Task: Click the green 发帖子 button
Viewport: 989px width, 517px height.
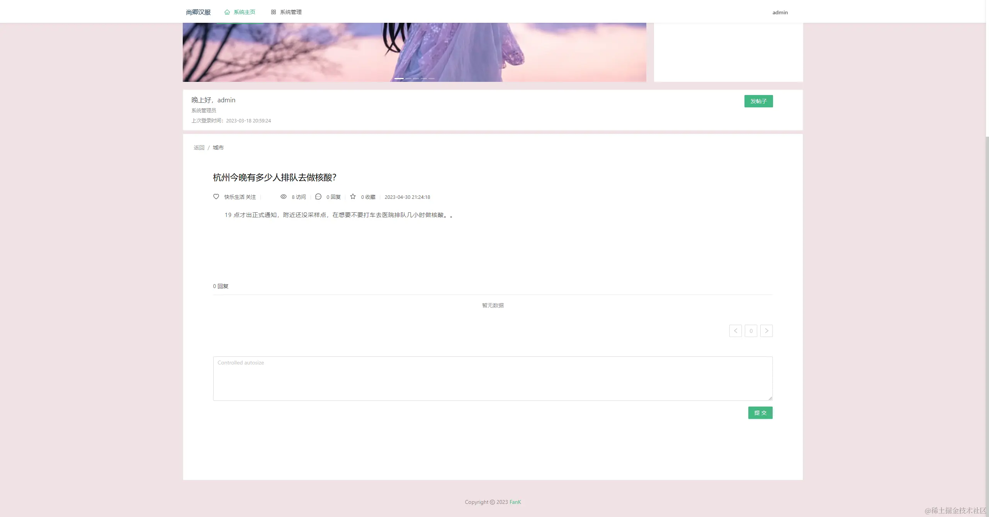Action: 758,101
